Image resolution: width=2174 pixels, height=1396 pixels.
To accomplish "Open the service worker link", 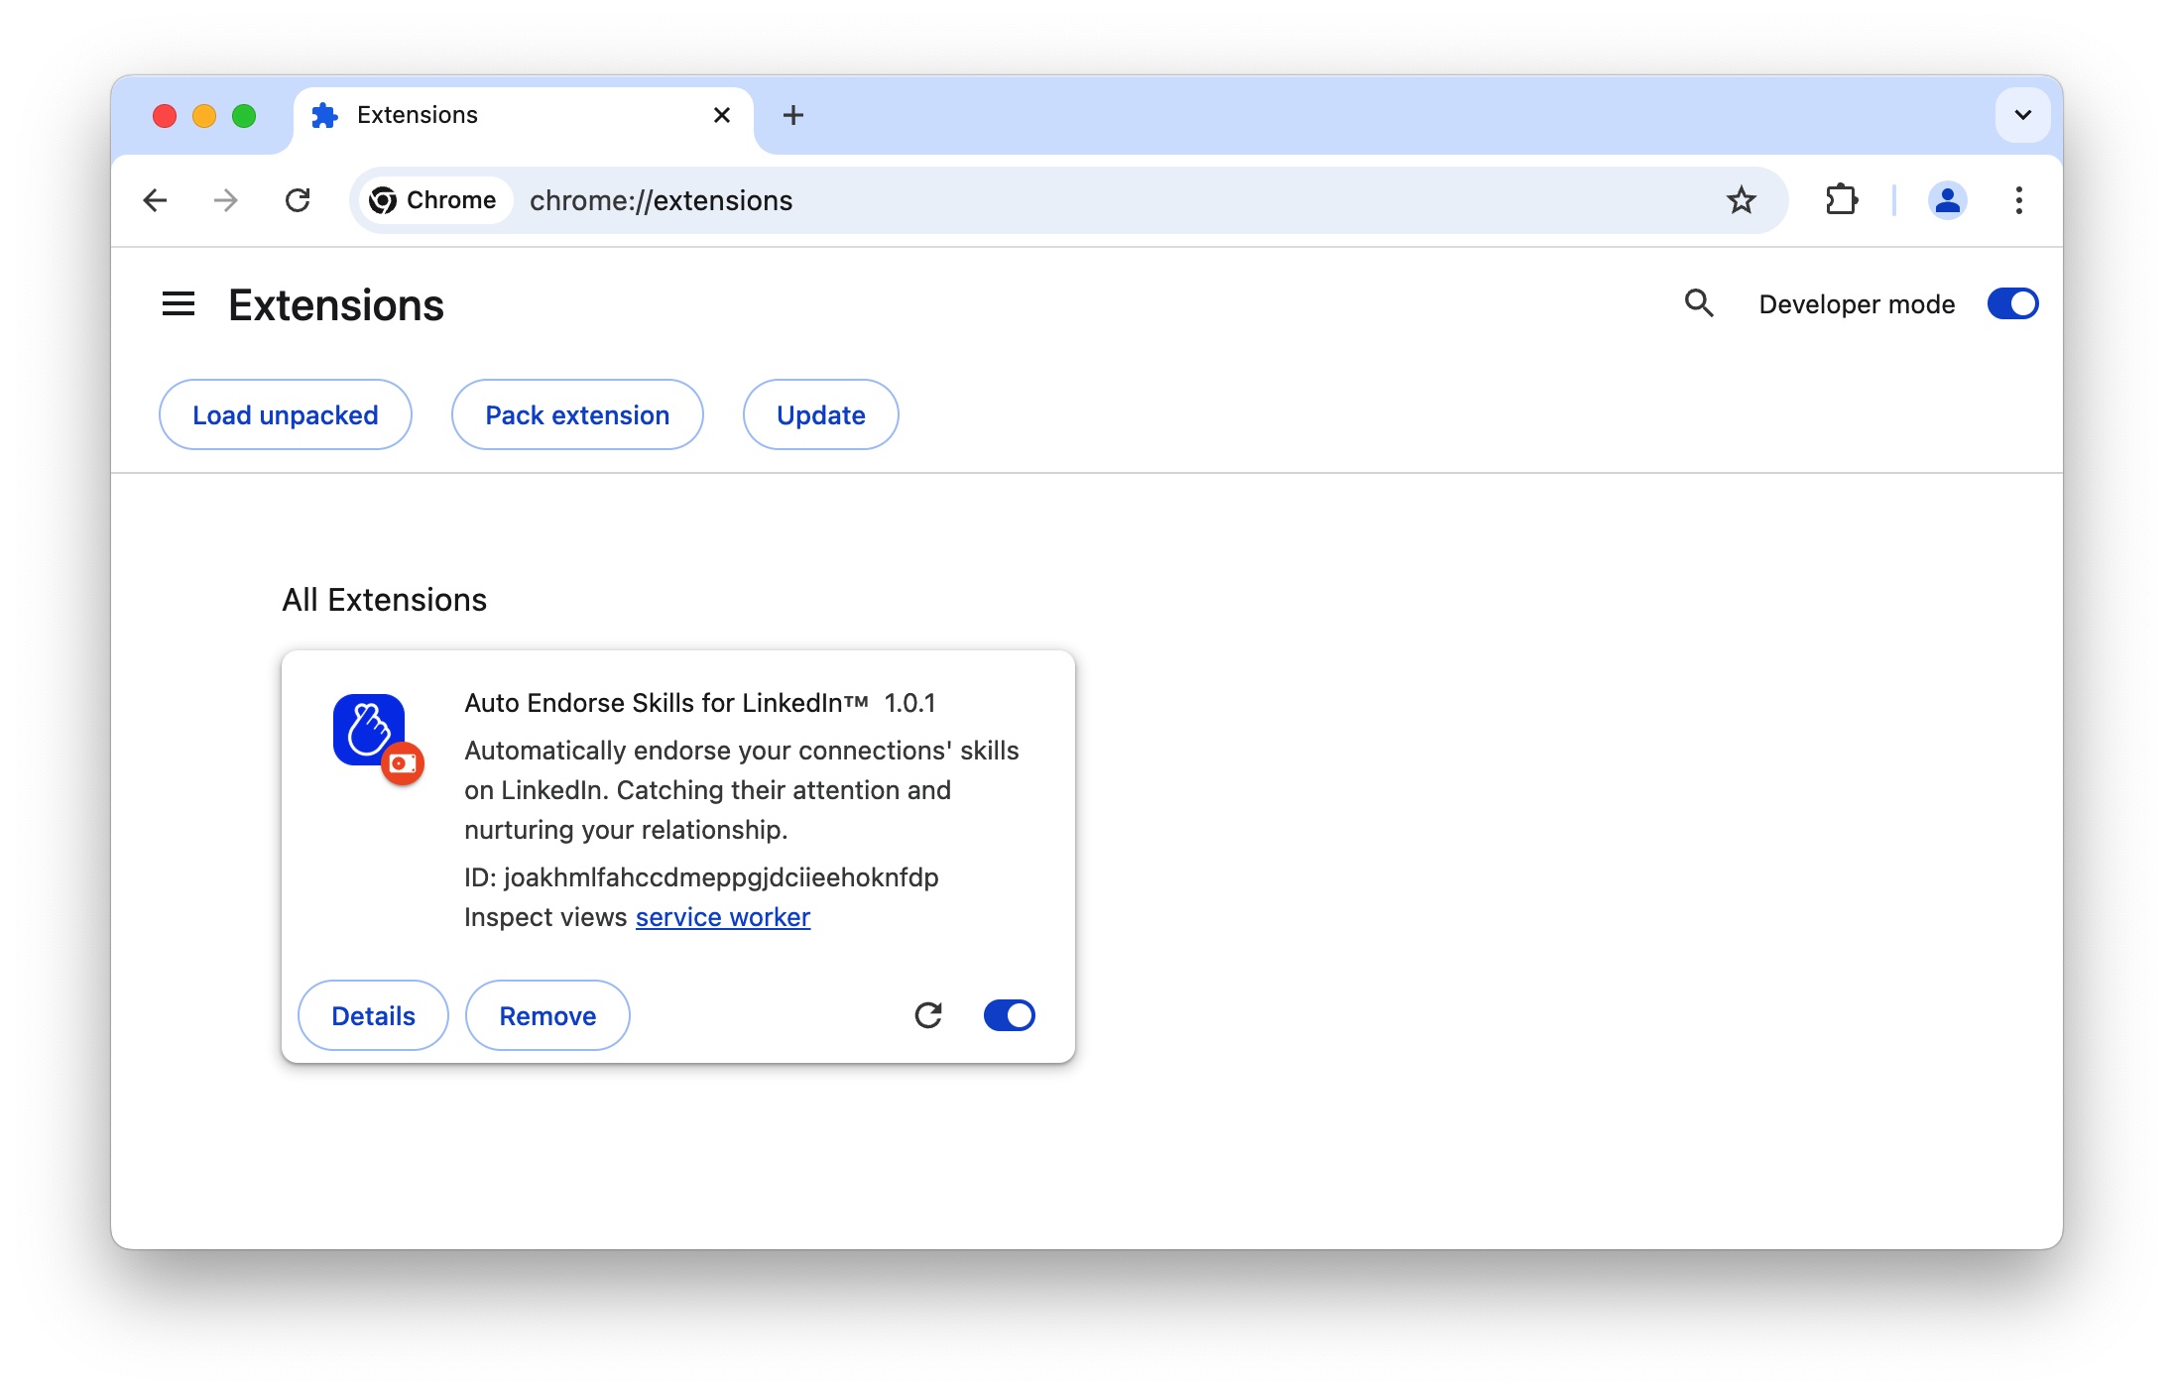I will pyautogui.click(x=722, y=917).
